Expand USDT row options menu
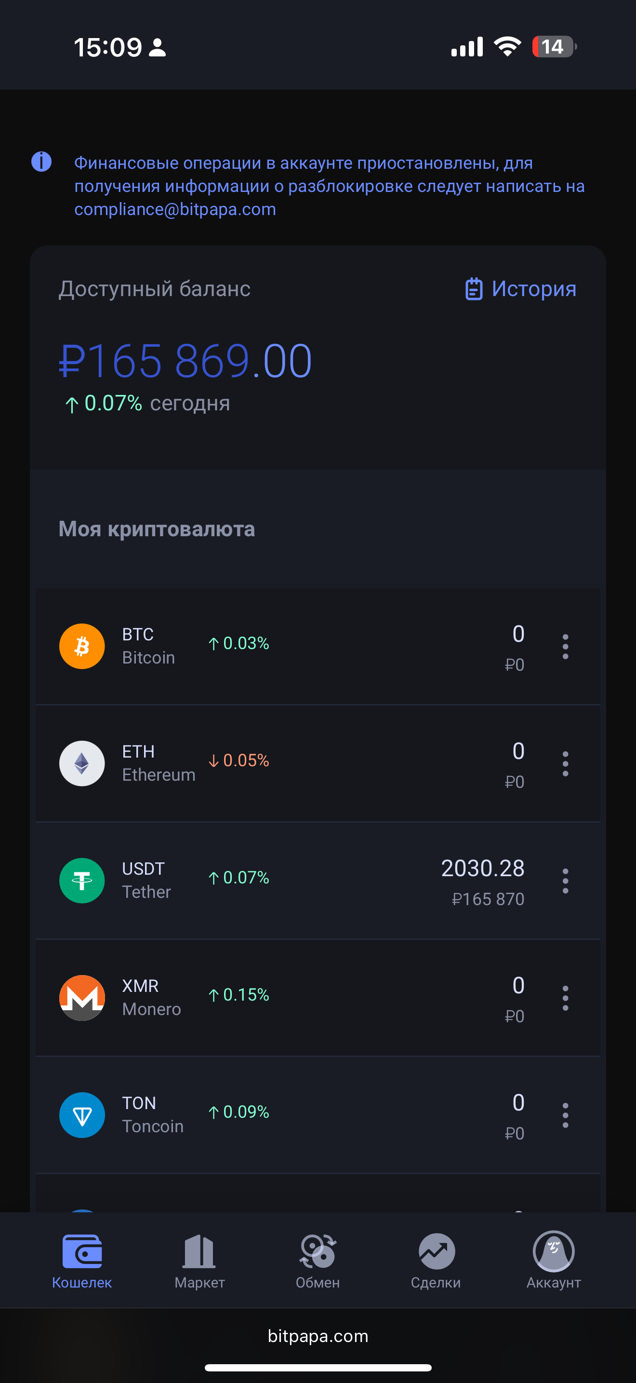 (565, 881)
